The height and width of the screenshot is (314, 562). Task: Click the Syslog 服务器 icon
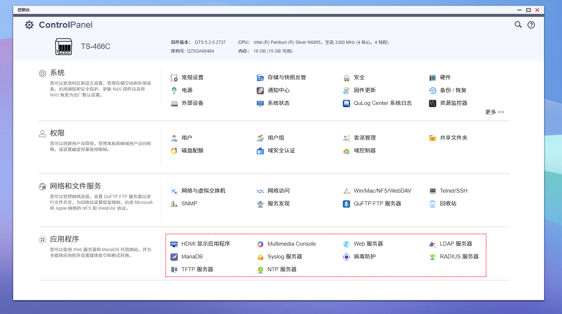260,257
